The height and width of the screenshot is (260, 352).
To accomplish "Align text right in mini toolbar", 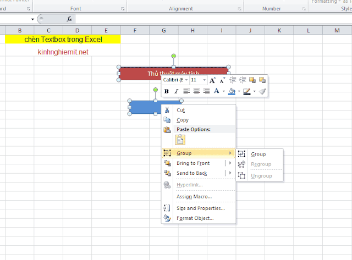I will coord(206,91).
